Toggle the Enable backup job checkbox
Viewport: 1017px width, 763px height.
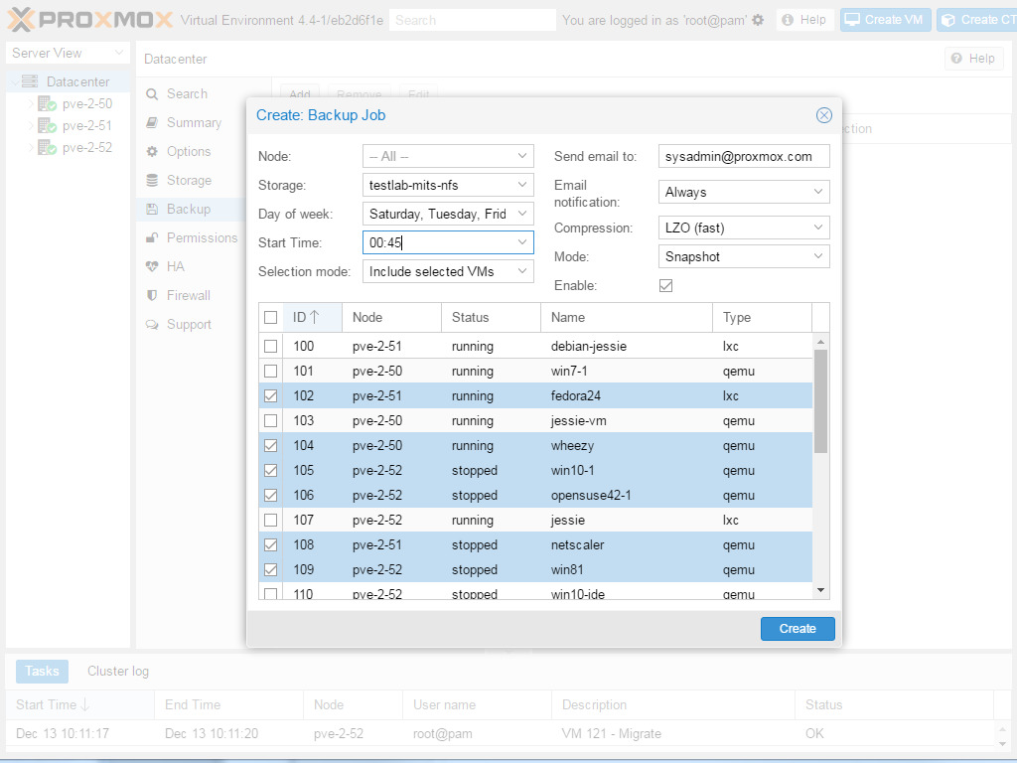coord(665,285)
